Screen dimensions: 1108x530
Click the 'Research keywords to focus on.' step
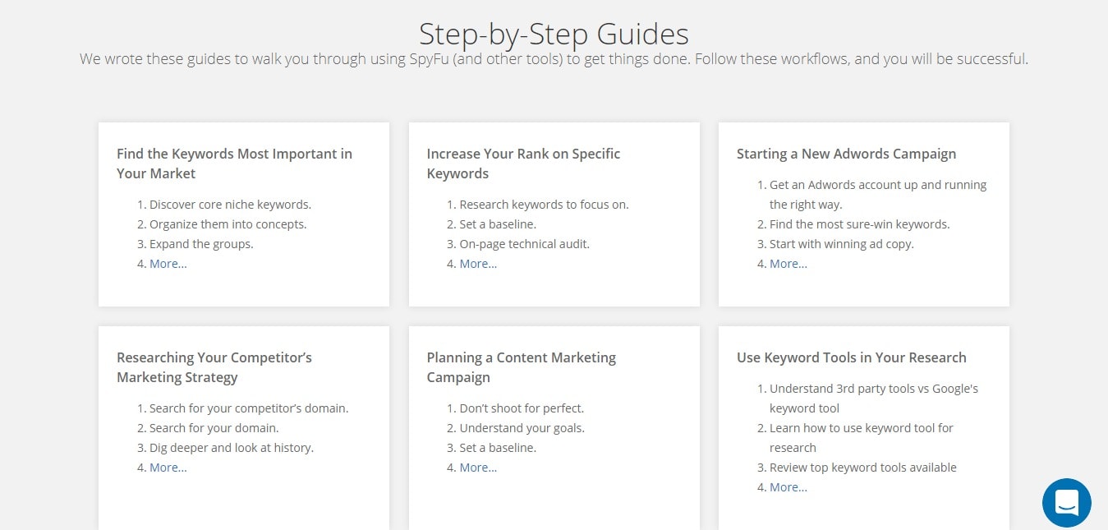[x=544, y=205]
